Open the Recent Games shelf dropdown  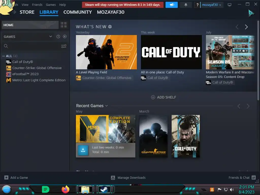[x=106, y=106]
